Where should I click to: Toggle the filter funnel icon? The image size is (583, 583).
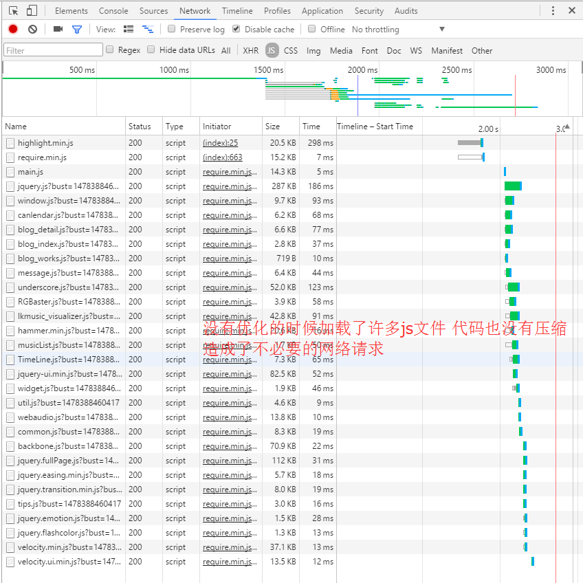click(x=77, y=29)
